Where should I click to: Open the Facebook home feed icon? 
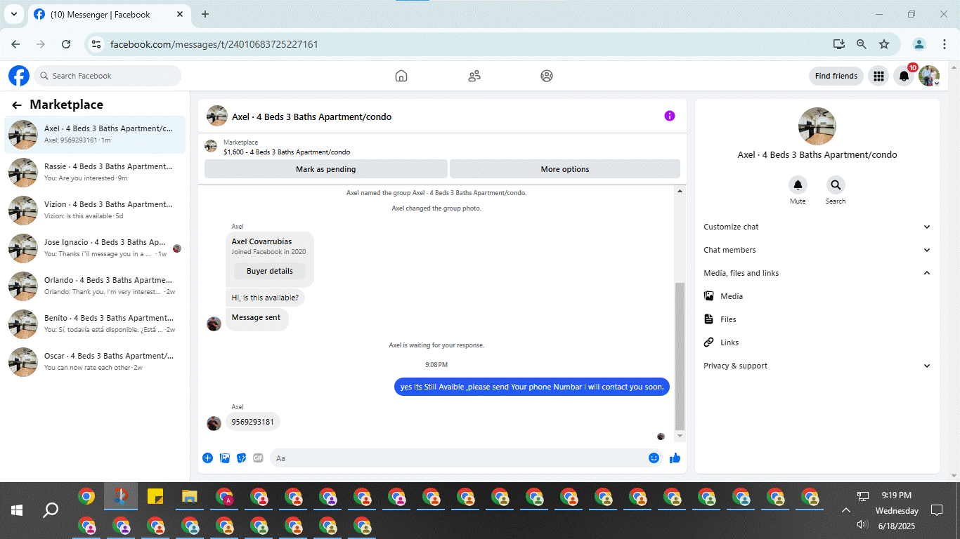(x=401, y=76)
